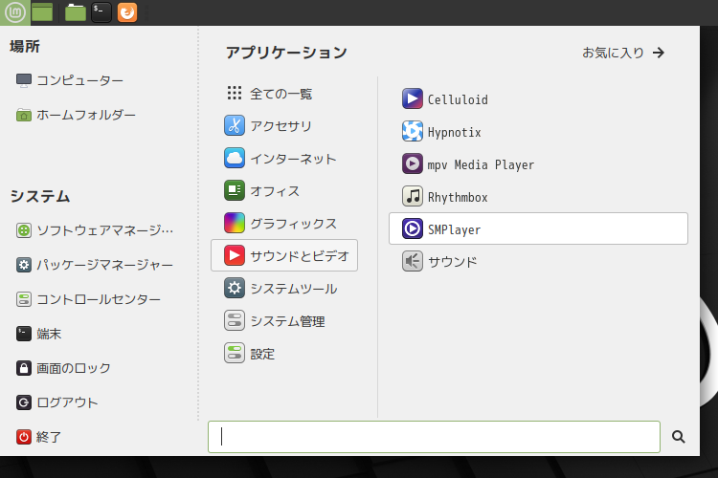
Task: Select the サウンドとビデオ category
Action: (x=284, y=255)
